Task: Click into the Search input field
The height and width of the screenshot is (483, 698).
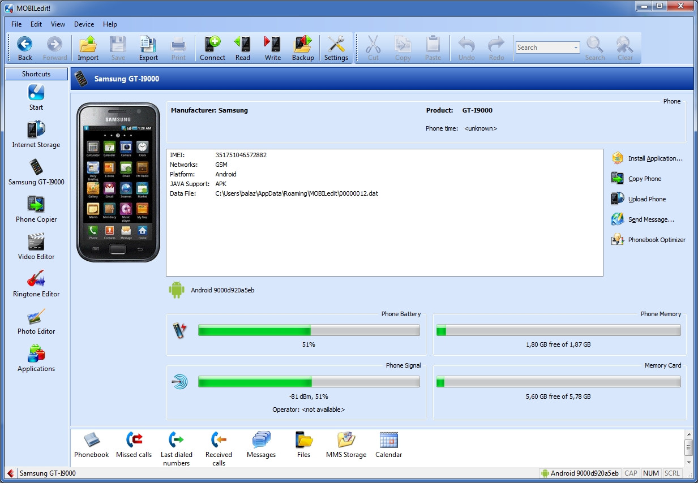Action: click(544, 48)
